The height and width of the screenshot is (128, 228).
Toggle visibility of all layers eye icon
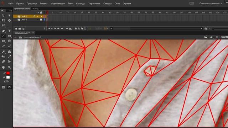coord(38,13)
